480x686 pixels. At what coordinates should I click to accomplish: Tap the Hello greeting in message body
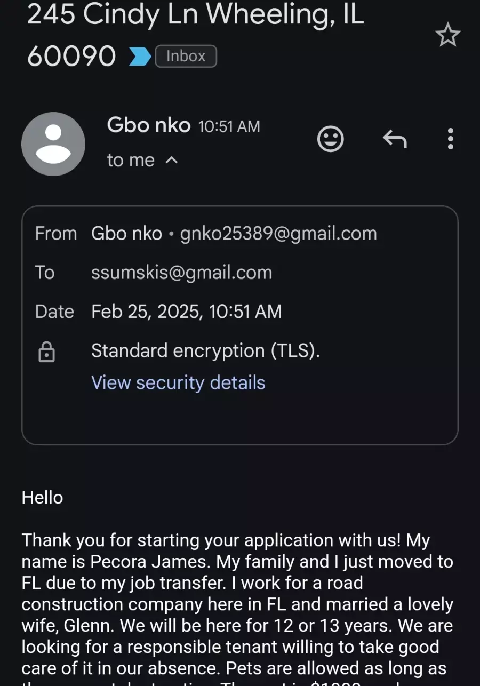42,498
